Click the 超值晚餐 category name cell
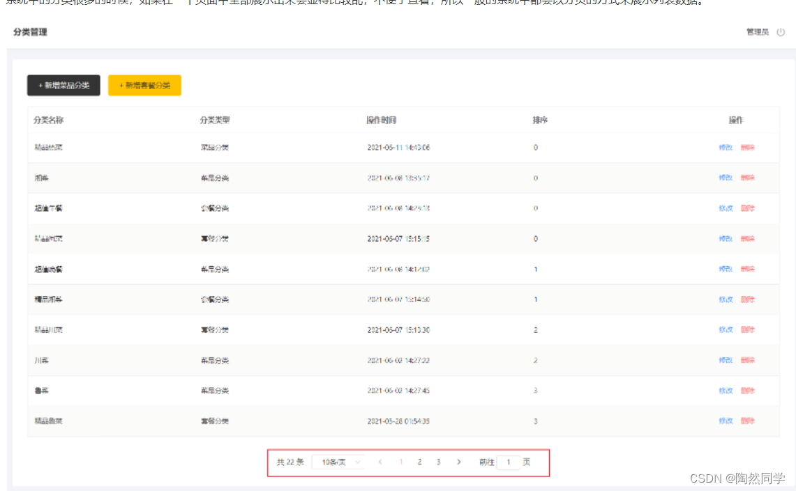The image size is (796, 491). point(49,269)
